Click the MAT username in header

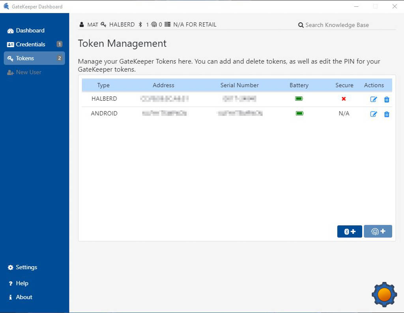pos(93,25)
